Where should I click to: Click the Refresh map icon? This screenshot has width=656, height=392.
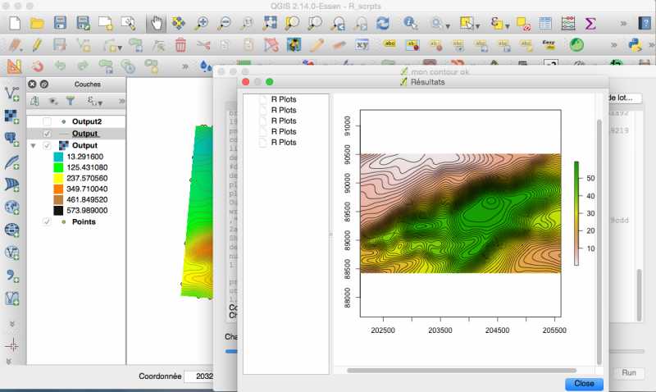383,23
